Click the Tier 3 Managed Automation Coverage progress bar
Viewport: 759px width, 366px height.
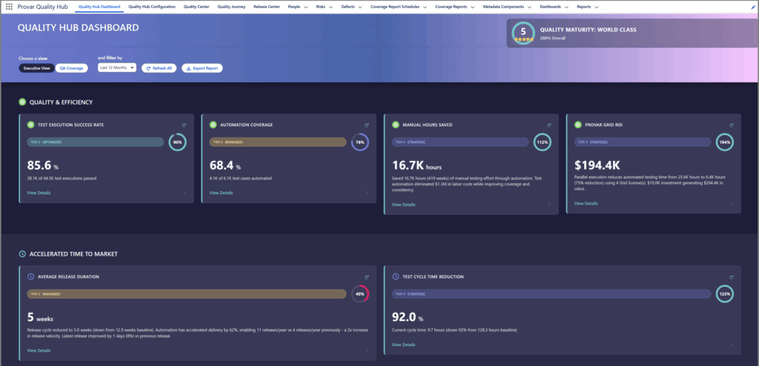point(276,142)
